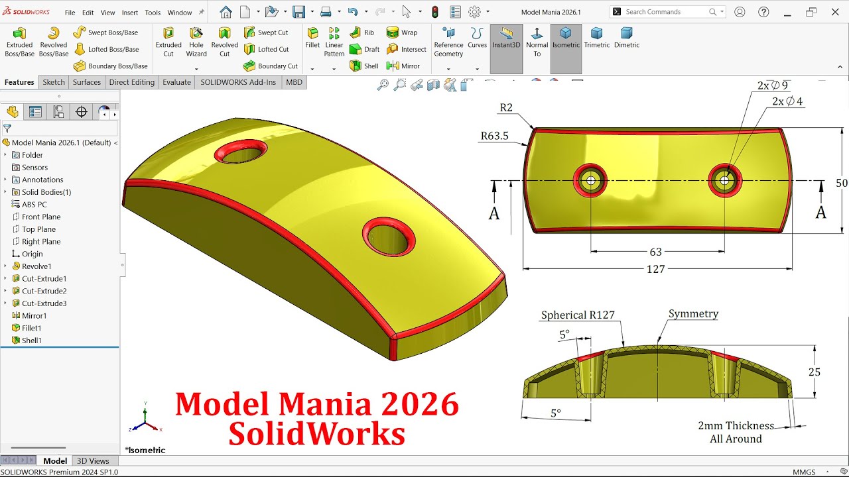Pick the Lofted Boss/Base feature
The height and width of the screenshot is (477, 849).
[106, 49]
